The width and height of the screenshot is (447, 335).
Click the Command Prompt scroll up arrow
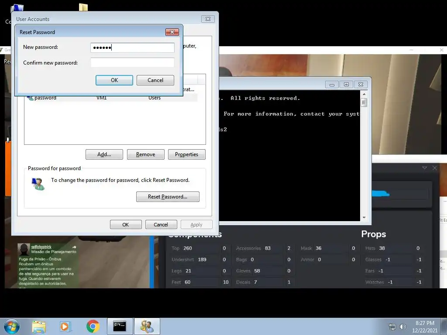click(x=364, y=94)
